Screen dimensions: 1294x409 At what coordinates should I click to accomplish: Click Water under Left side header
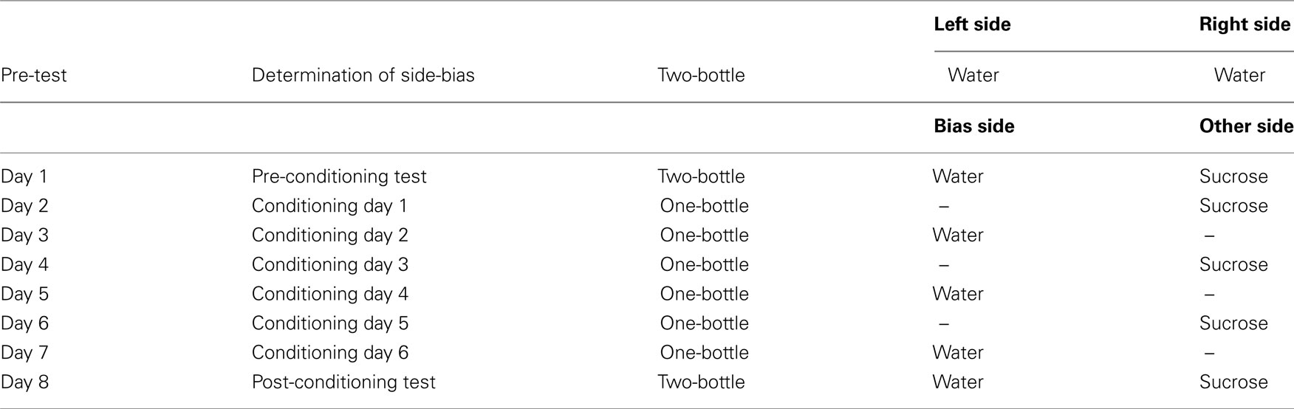[973, 75]
